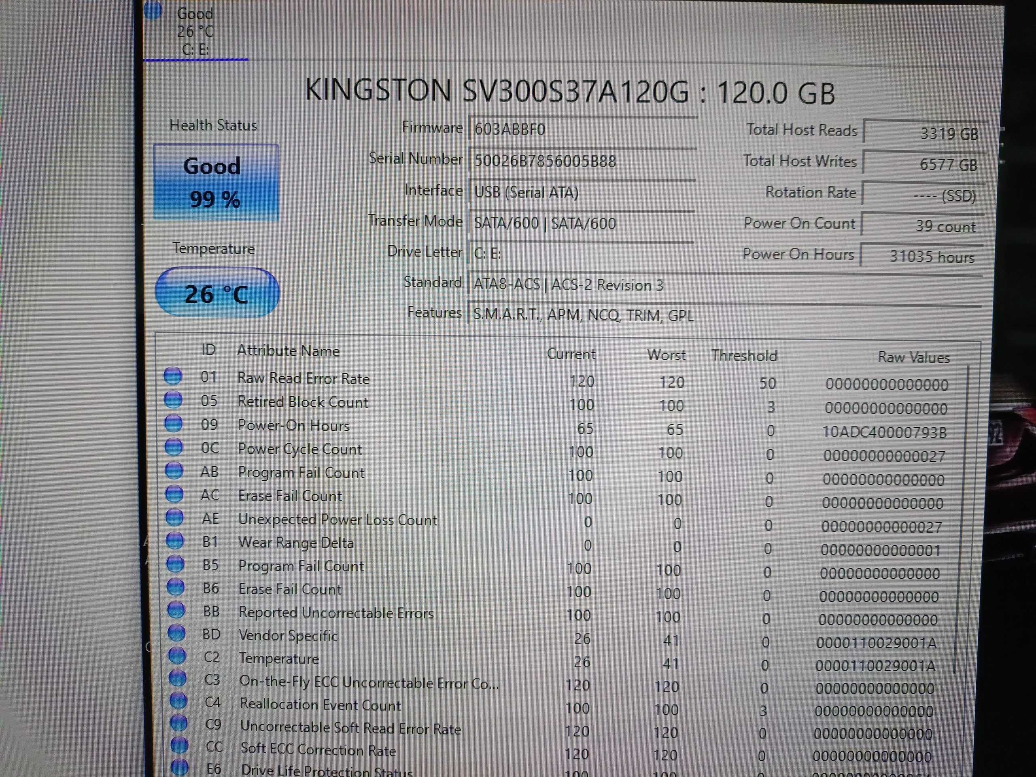This screenshot has height=777, width=1036.
Task: Click status circle for Raw Read Error Rate
Action: [173, 376]
